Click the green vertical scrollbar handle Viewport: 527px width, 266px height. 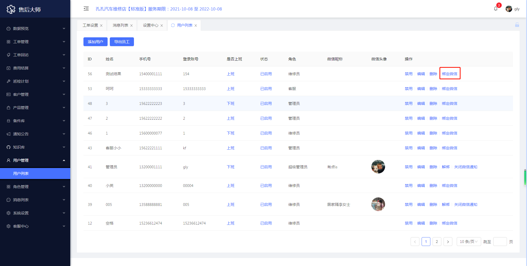coord(525,178)
